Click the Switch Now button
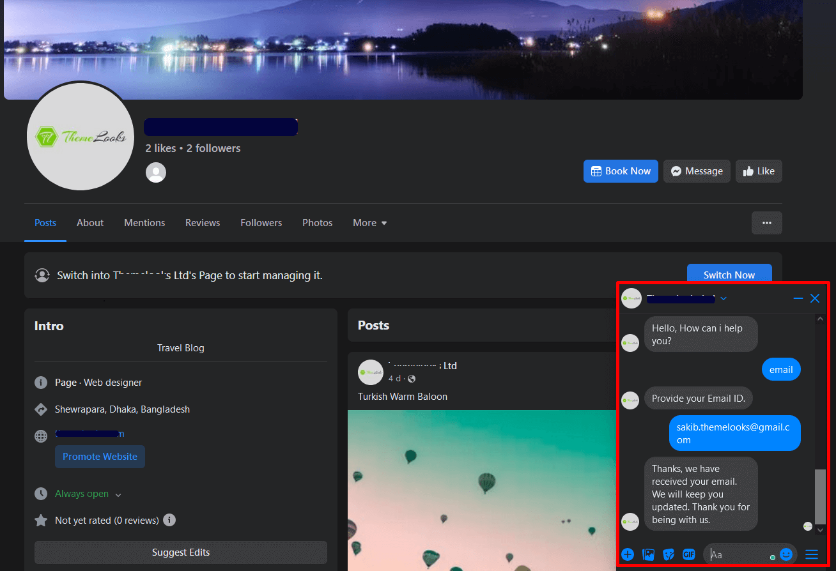Screen dimensions: 836x571 (x=729, y=275)
